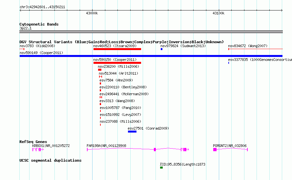
Task: Click the nsv236200 (Mills2006) red block
Action: (100, 70)
